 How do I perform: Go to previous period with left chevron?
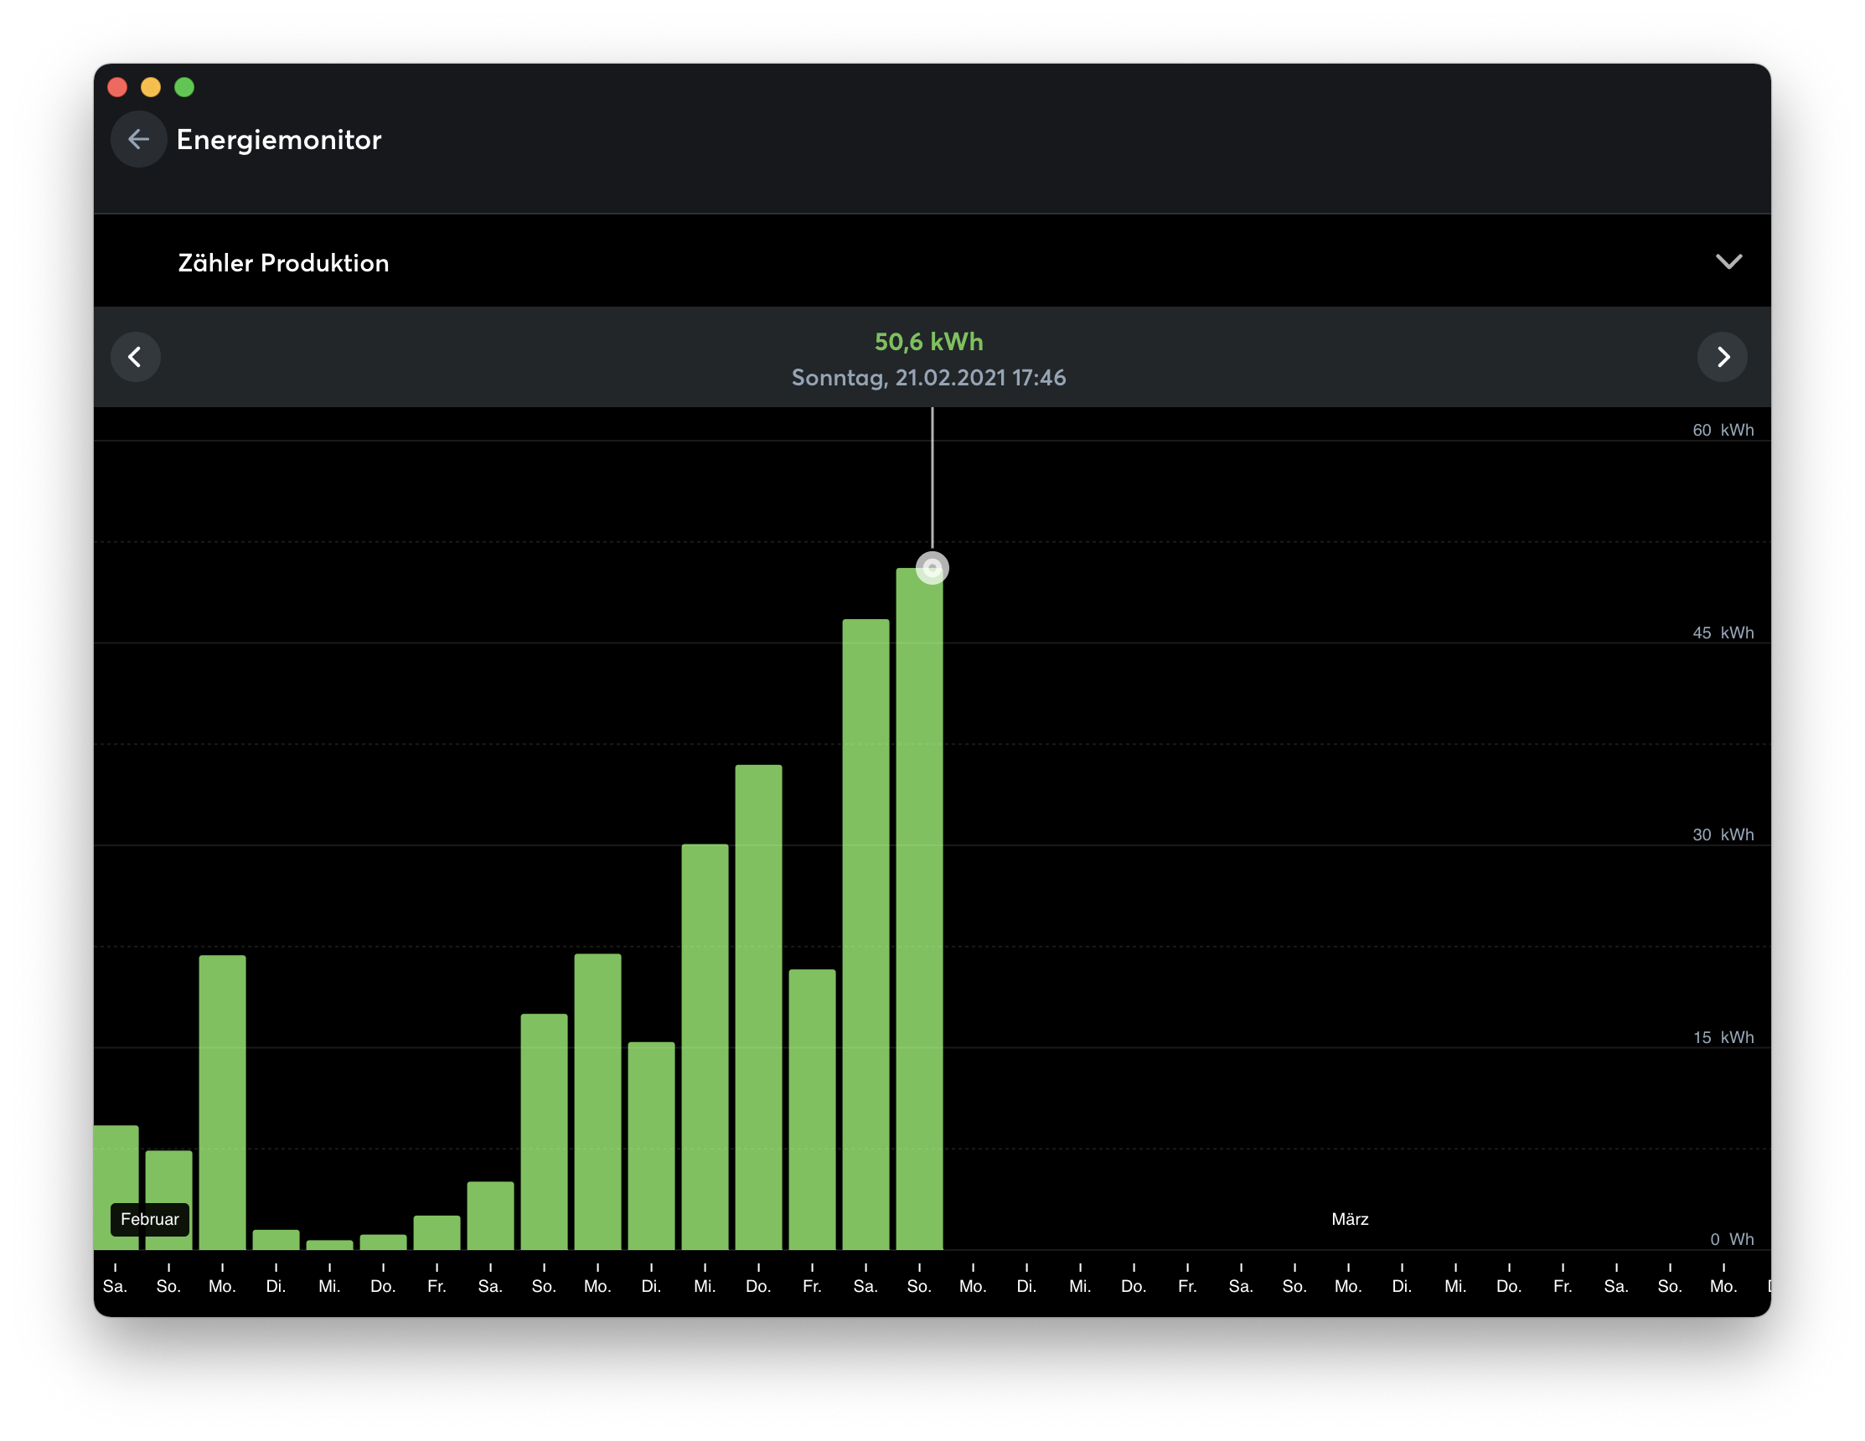click(x=136, y=357)
